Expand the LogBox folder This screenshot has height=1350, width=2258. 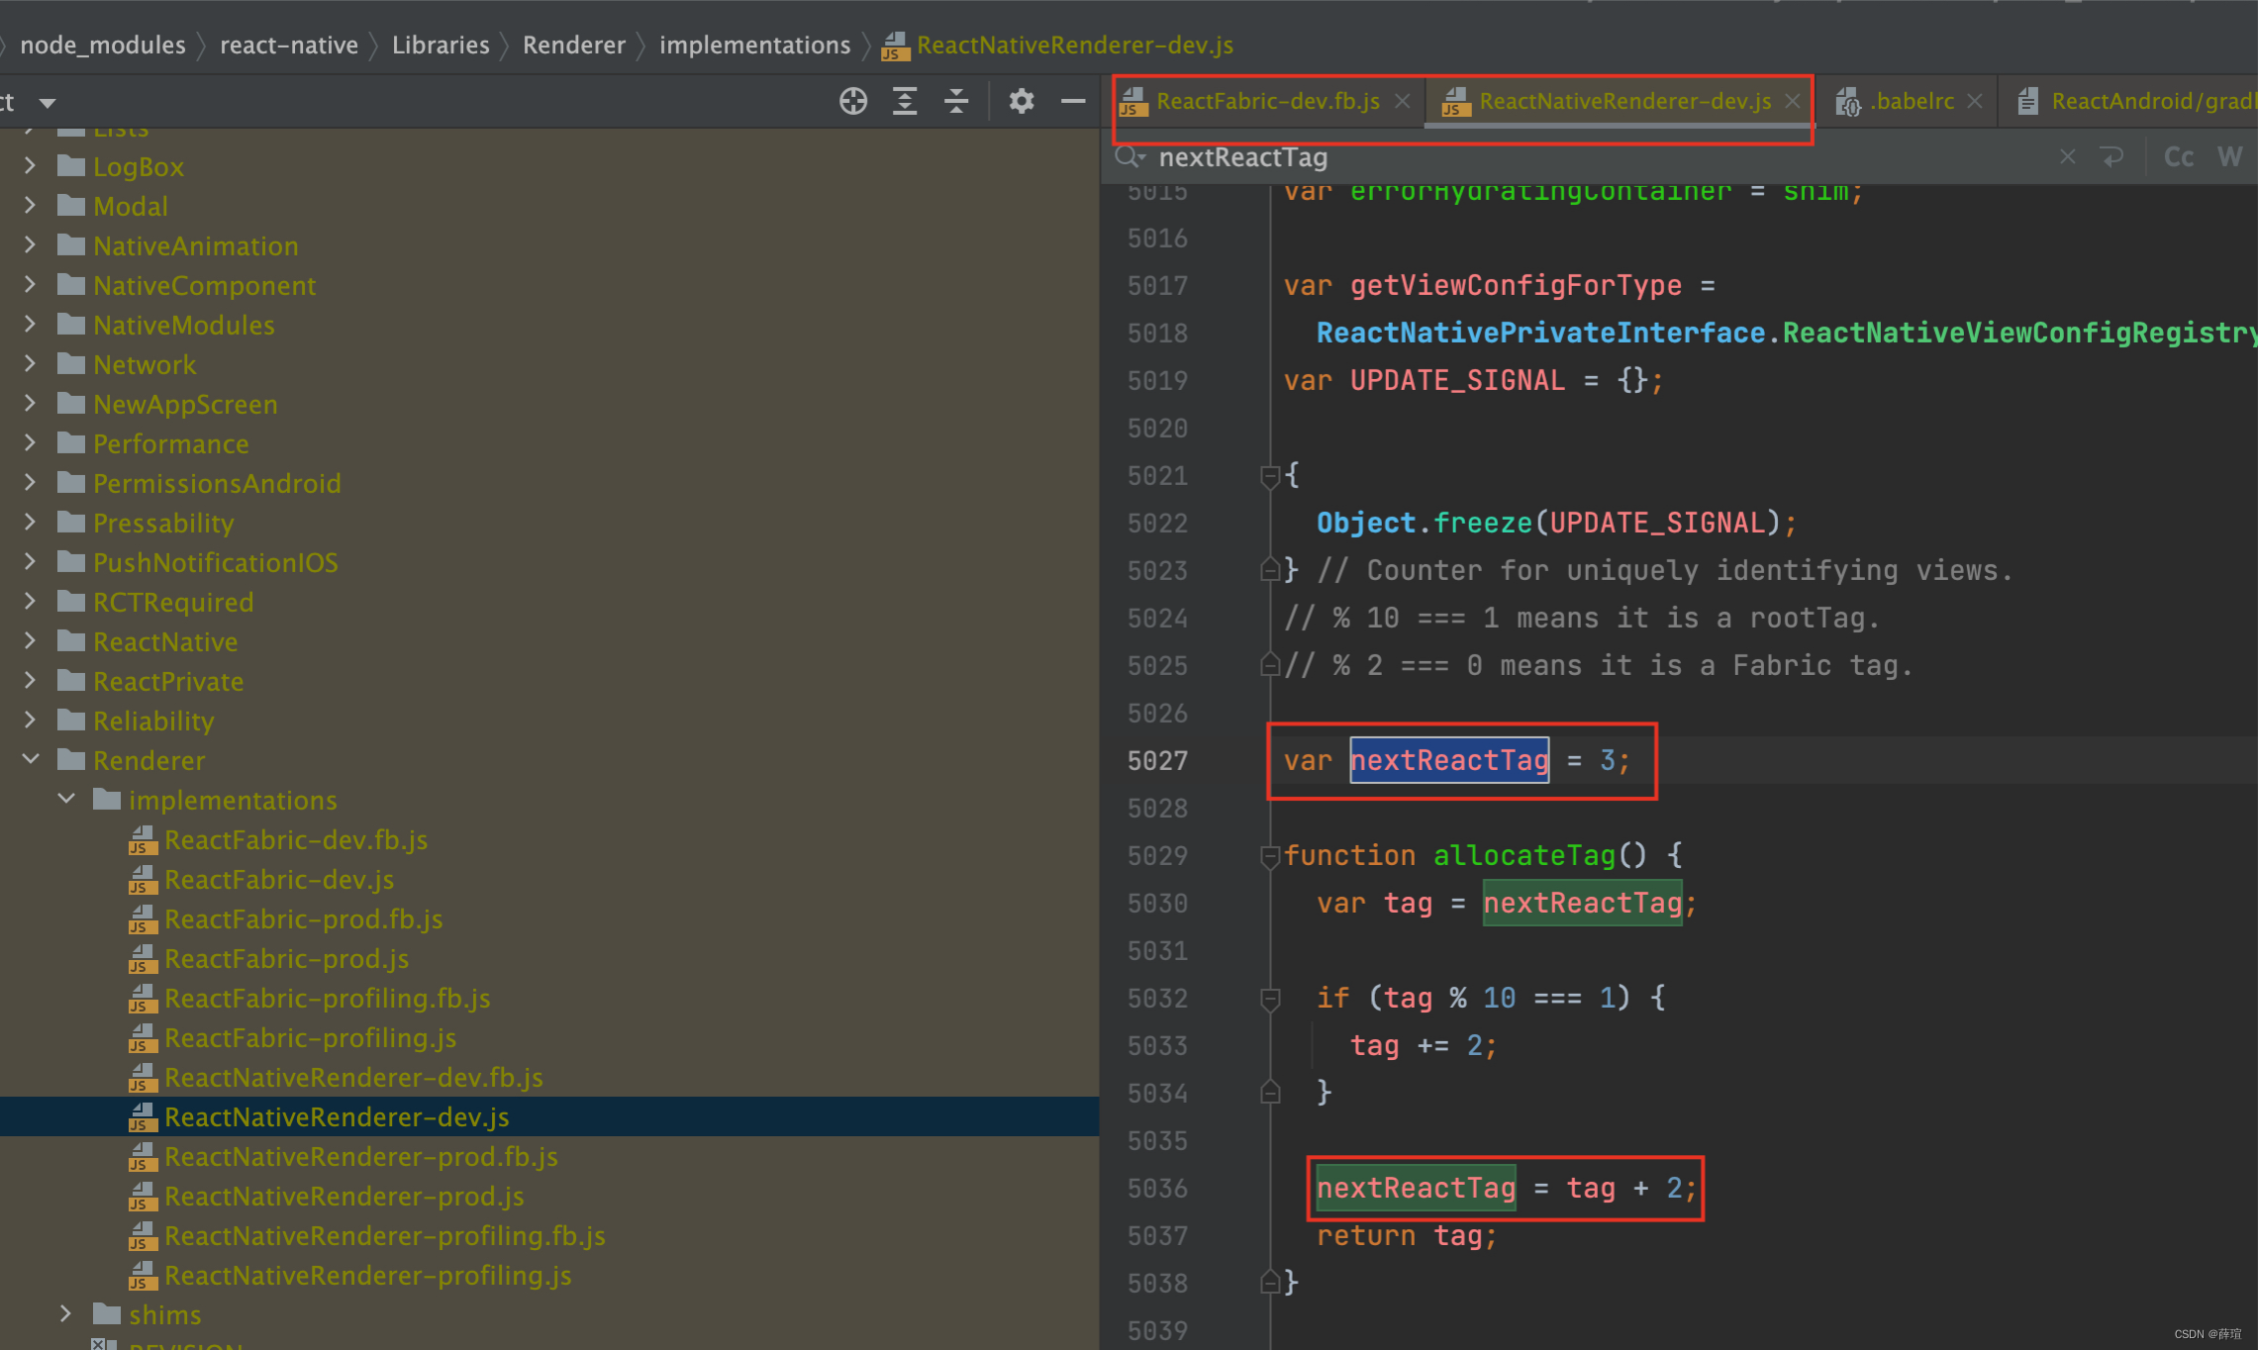tap(30, 165)
